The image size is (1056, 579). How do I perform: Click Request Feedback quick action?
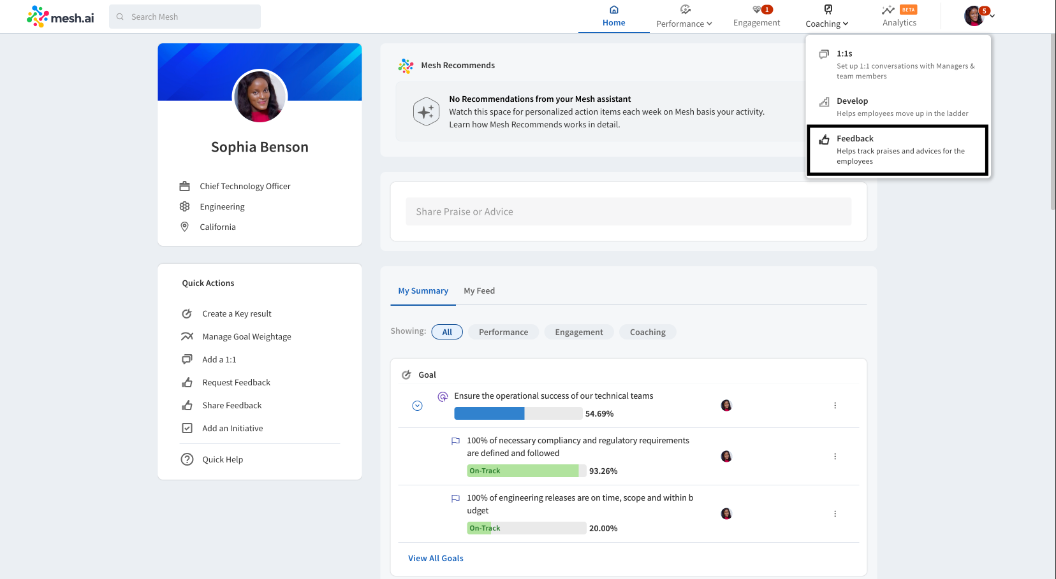click(237, 382)
